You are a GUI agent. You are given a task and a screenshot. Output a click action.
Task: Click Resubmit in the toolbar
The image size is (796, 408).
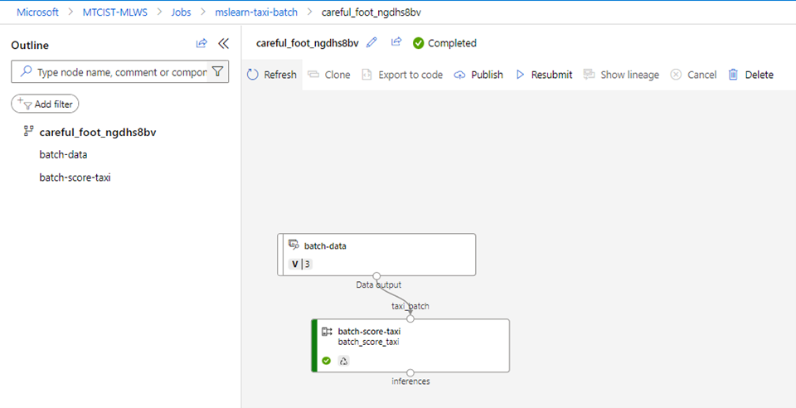(544, 75)
